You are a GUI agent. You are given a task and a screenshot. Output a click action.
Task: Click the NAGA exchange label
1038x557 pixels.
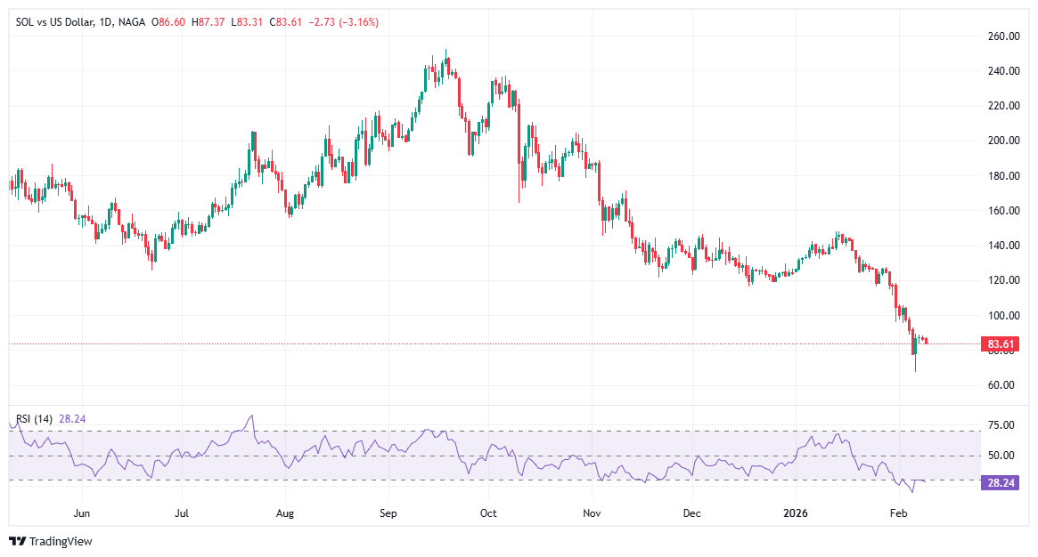click(x=133, y=21)
